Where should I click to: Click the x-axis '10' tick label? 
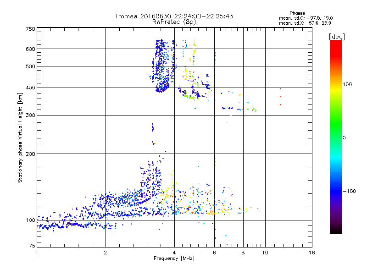point(265,253)
